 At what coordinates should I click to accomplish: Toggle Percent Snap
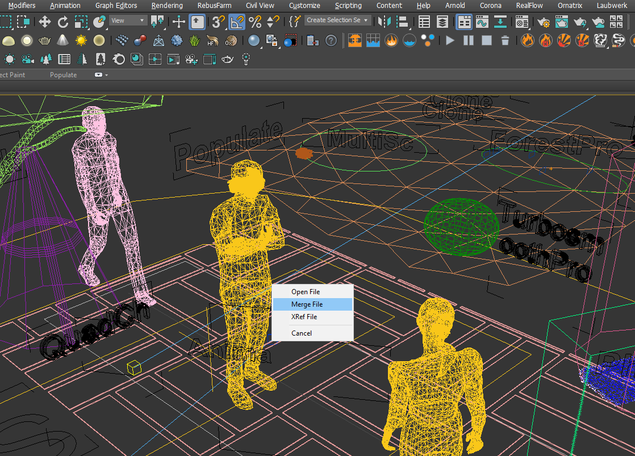[255, 22]
